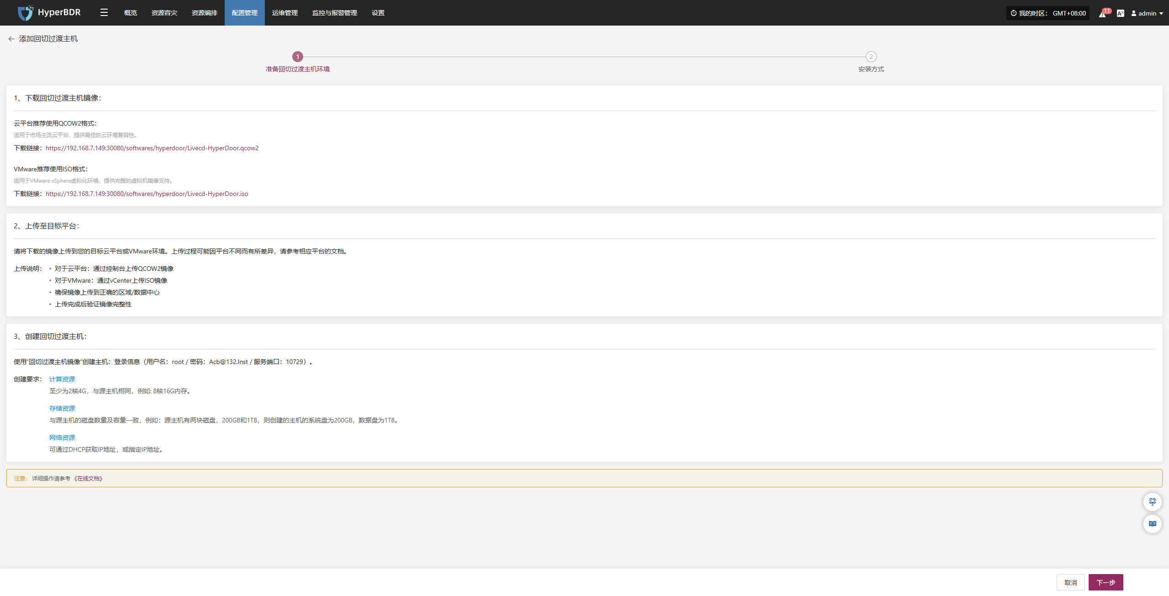
Task: Click the timezone clock icon
Action: (x=1014, y=13)
